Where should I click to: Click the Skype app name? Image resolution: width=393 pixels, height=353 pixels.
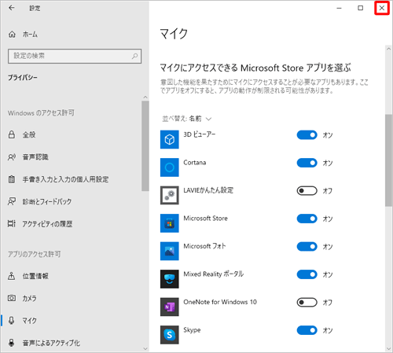tap(192, 330)
